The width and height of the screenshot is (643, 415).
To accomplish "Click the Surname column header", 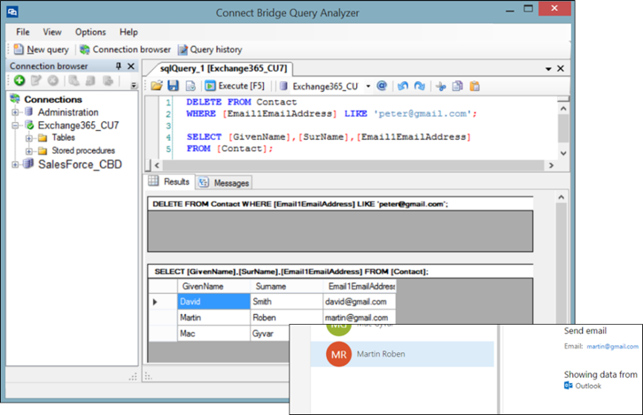I will click(286, 286).
